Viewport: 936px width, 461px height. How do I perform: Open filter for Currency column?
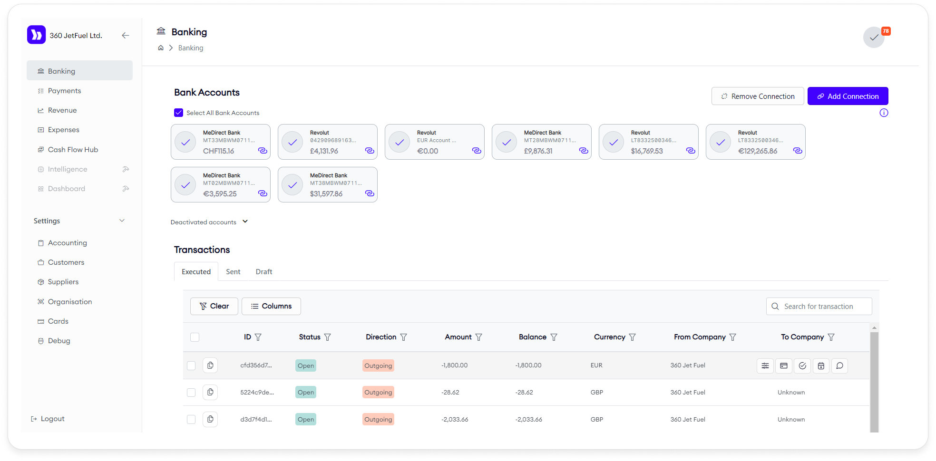pyautogui.click(x=633, y=337)
